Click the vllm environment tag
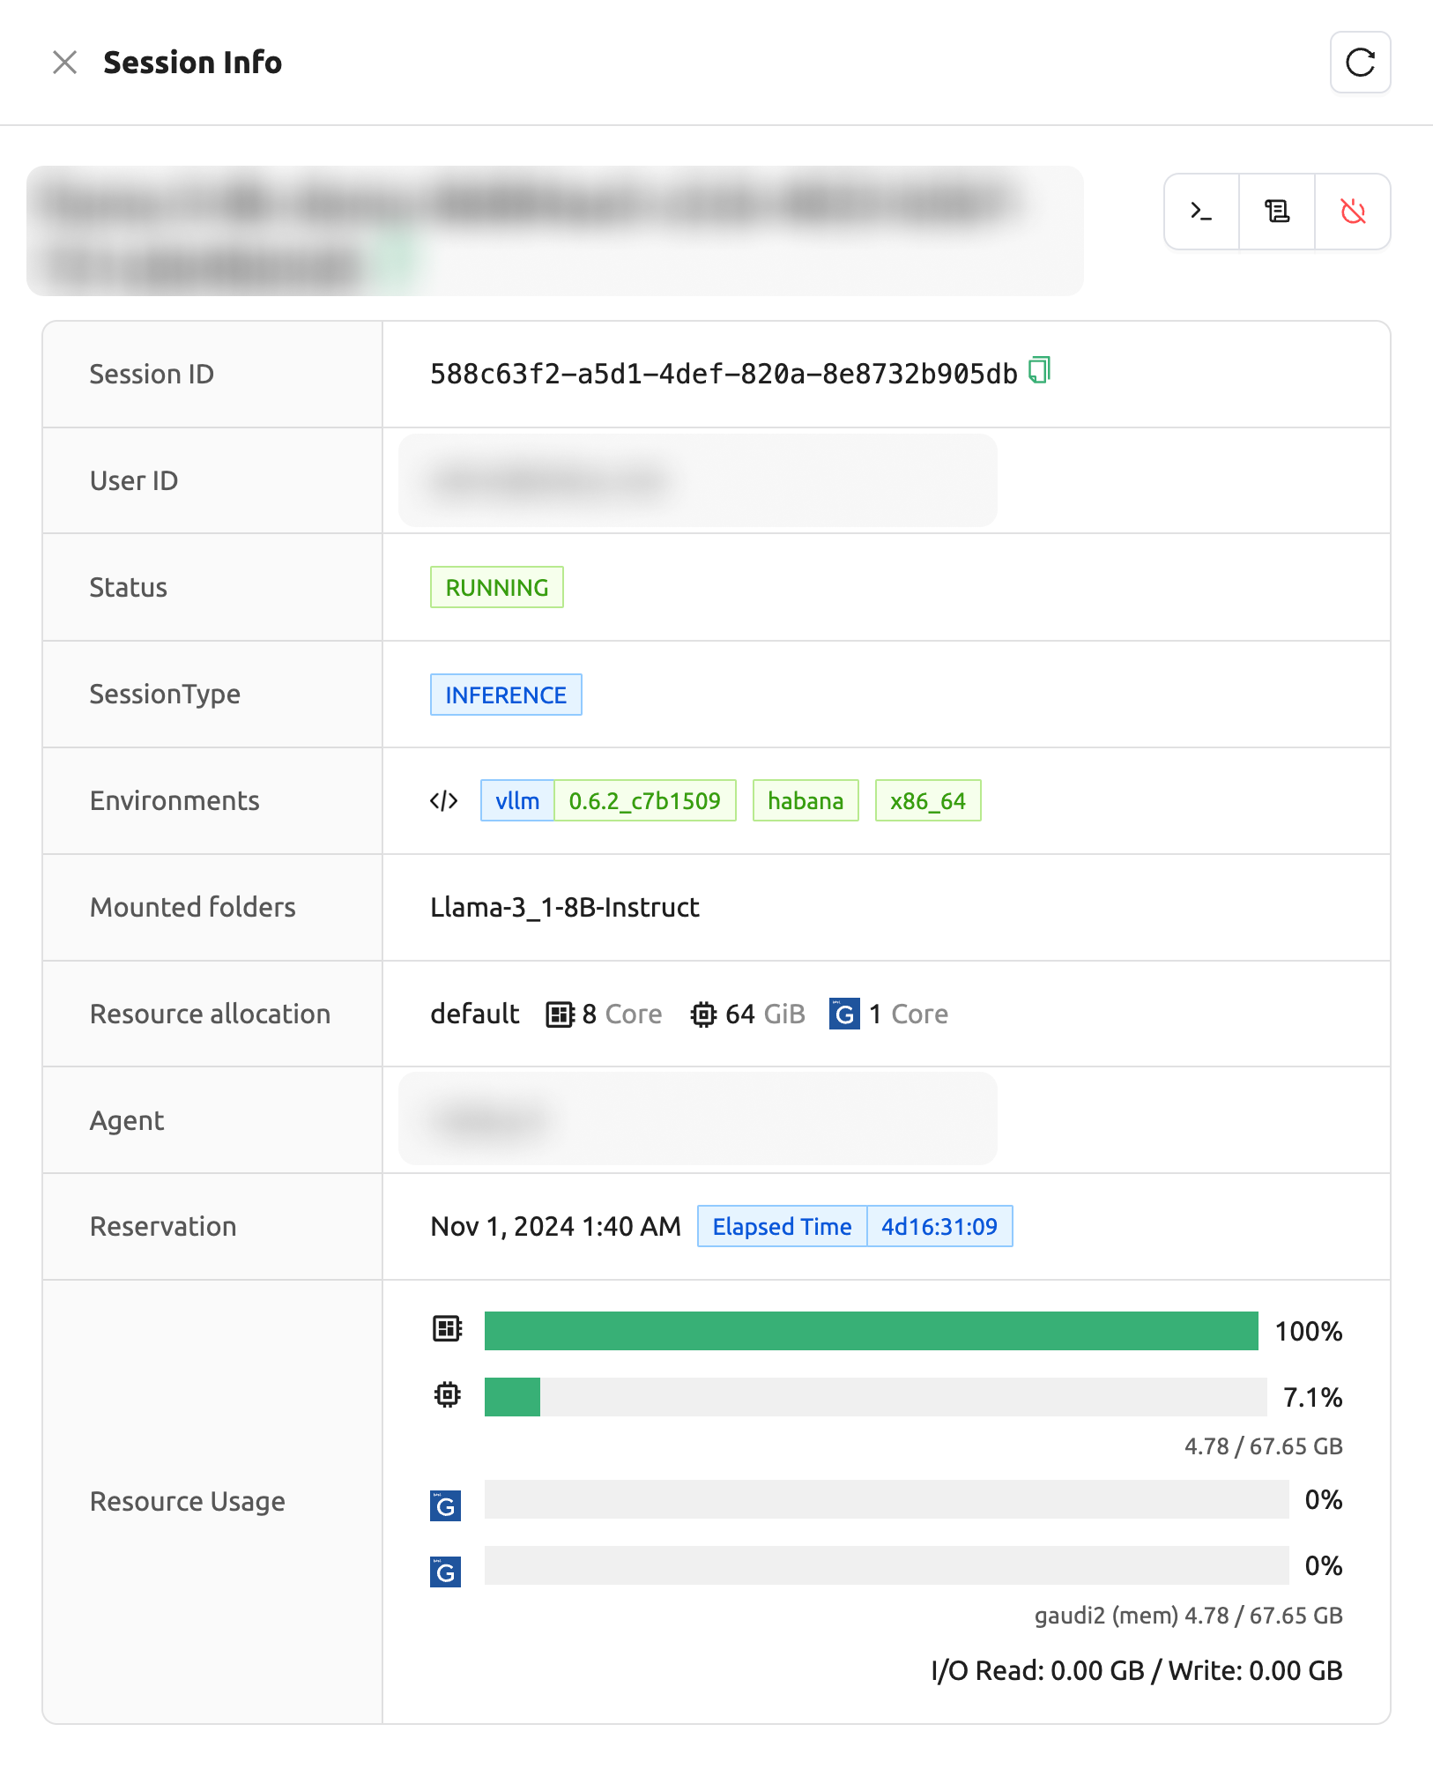 click(517, 800)
